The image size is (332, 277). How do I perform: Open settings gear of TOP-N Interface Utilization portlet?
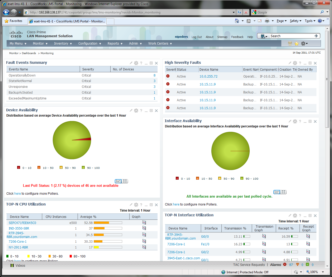click(x=295, y=216)
